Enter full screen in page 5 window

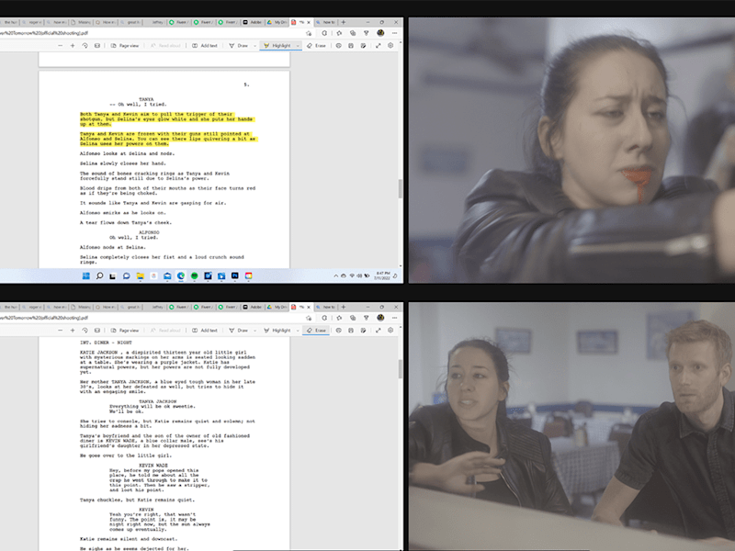(379, 45)
